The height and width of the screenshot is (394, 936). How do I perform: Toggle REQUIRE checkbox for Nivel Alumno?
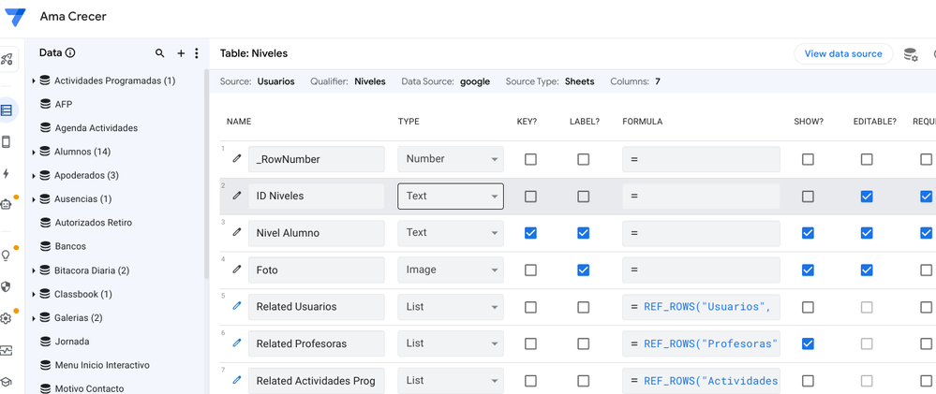926,233
